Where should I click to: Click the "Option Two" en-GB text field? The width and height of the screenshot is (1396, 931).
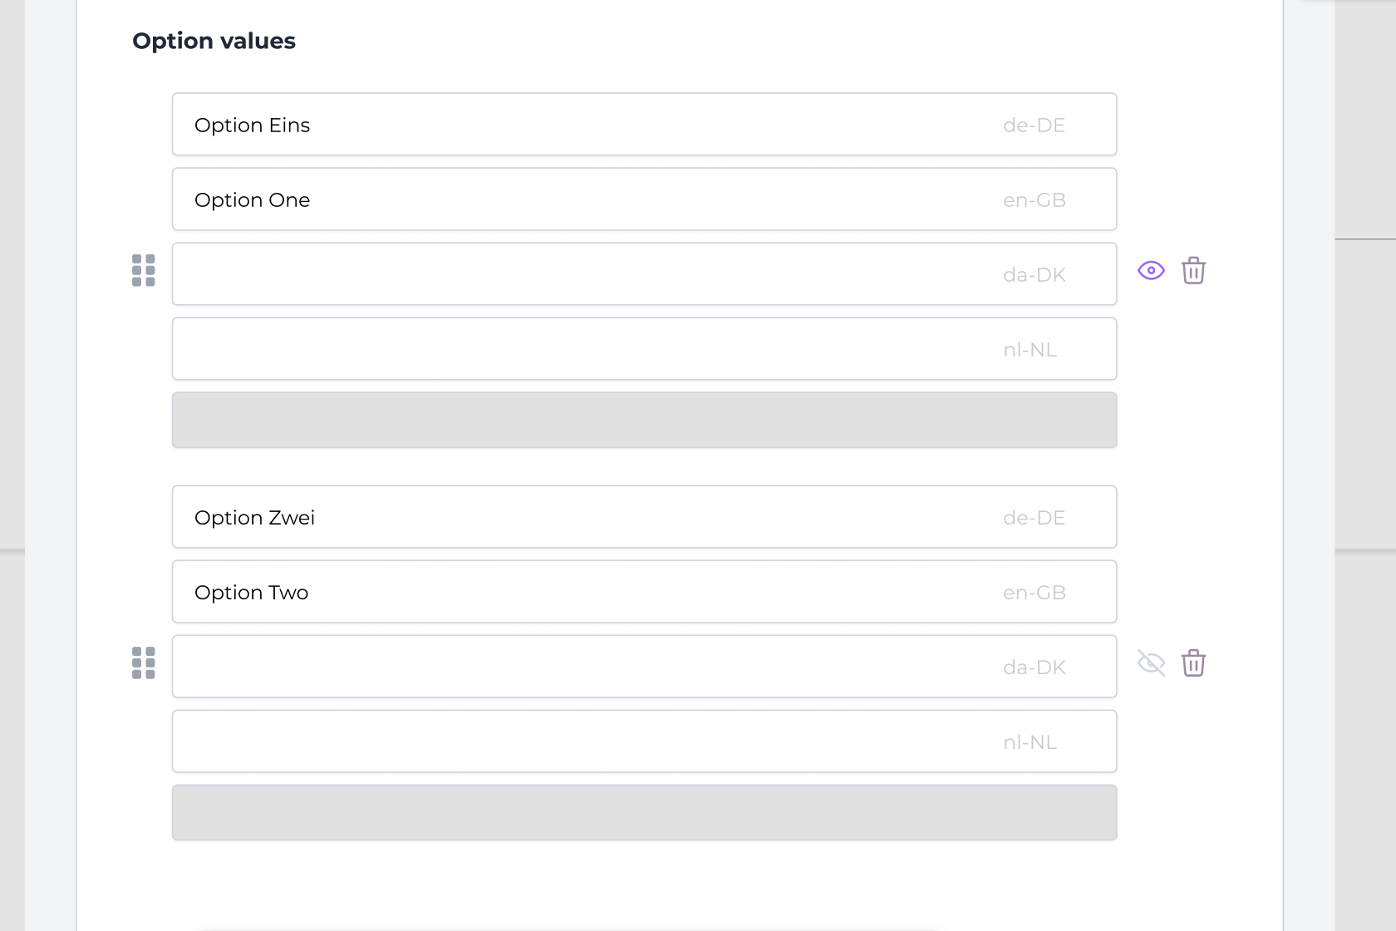click(582, 592)
